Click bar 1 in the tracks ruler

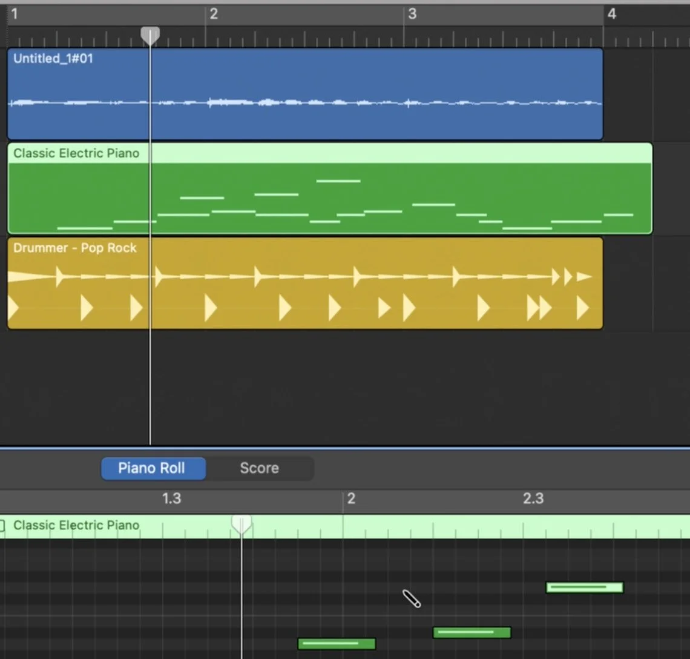[15, 14]
